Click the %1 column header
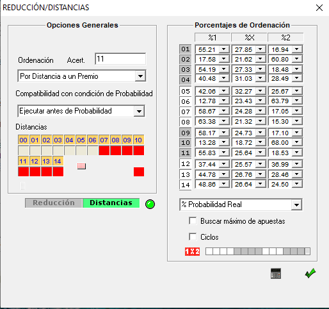329x309 pixels. 213,38
